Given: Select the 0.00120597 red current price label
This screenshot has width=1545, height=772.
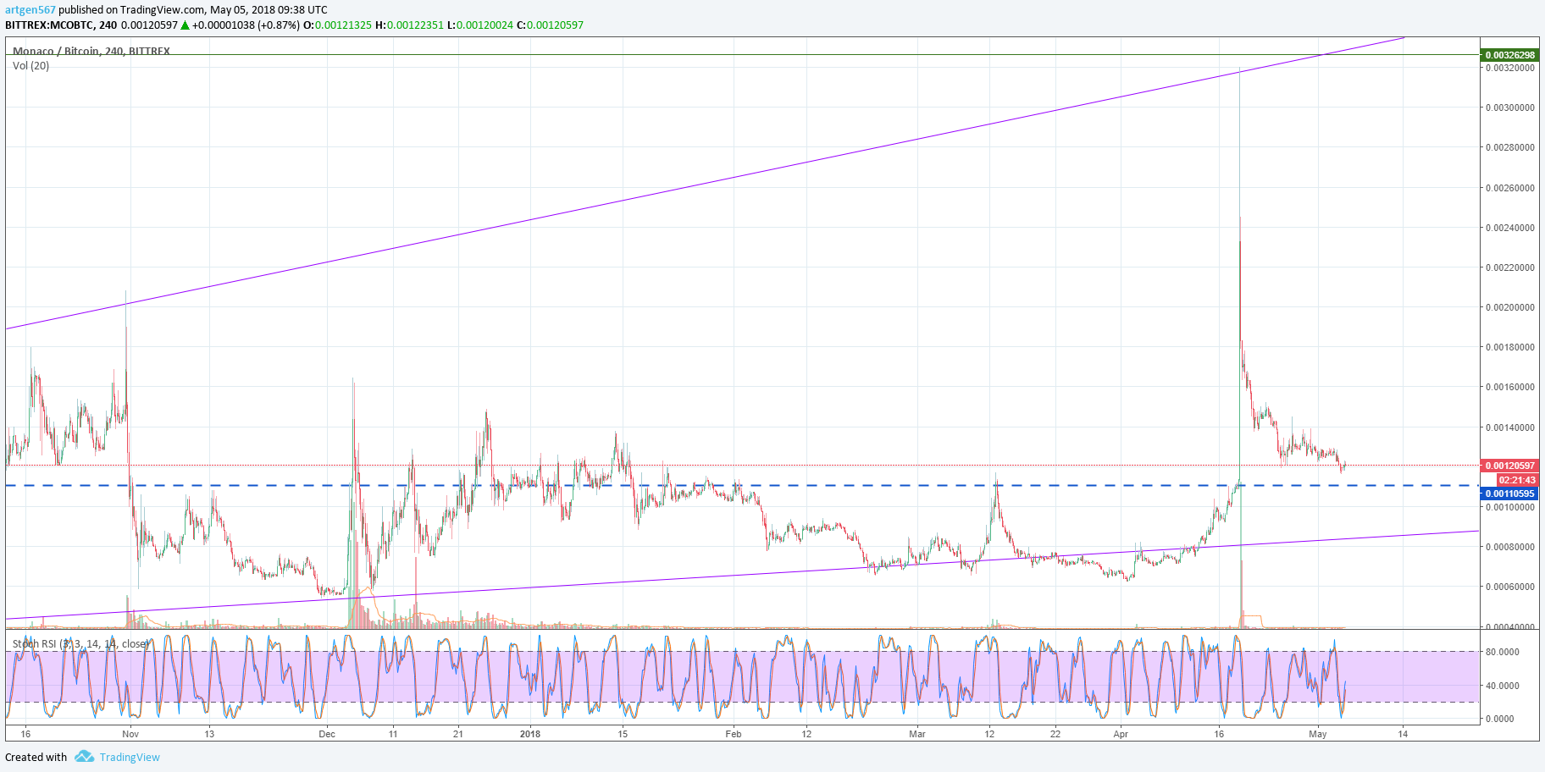Looking at the screenshot, I should click(x=1509, y=466).
